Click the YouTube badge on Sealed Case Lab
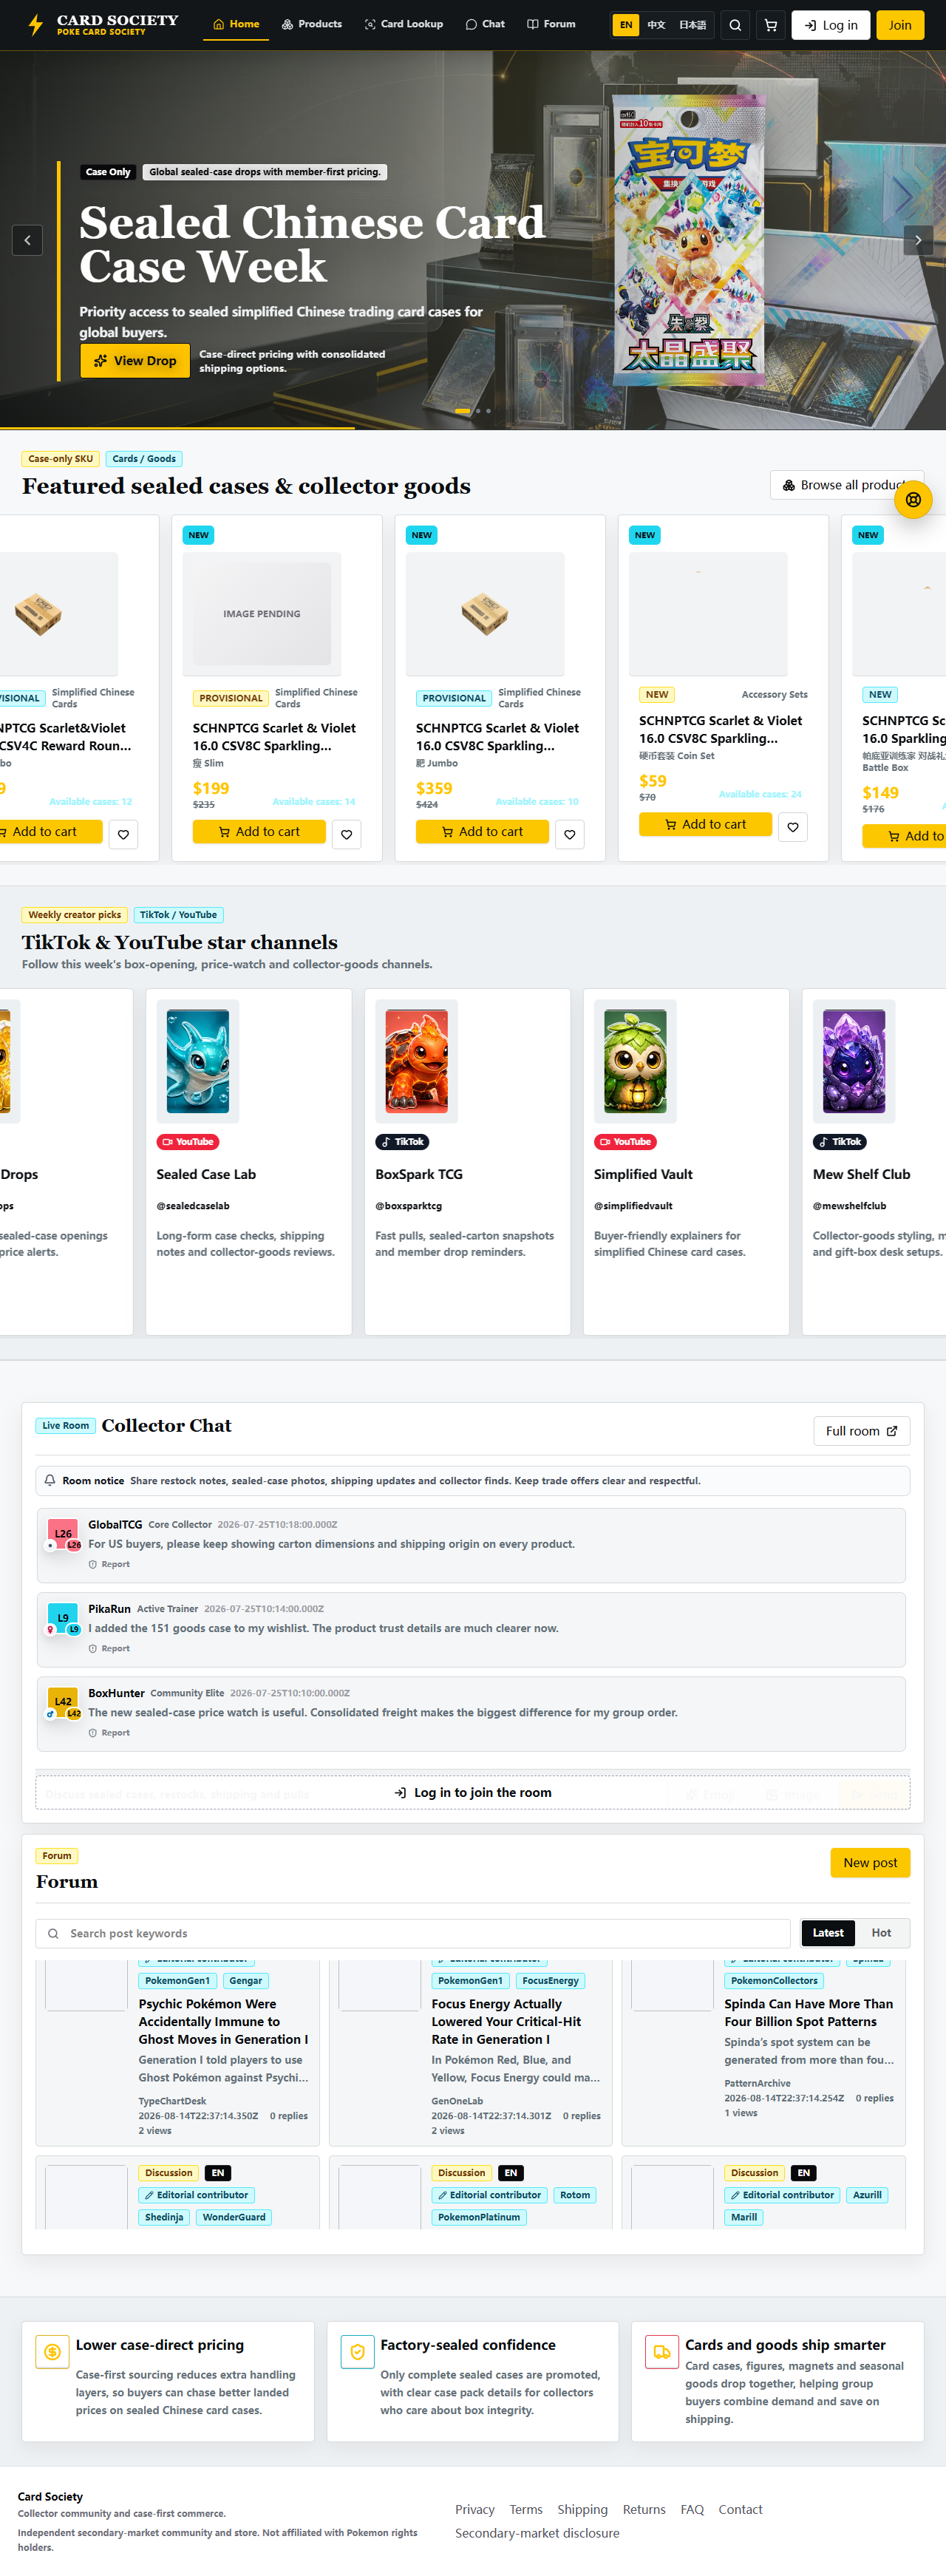 [188, 1142]
